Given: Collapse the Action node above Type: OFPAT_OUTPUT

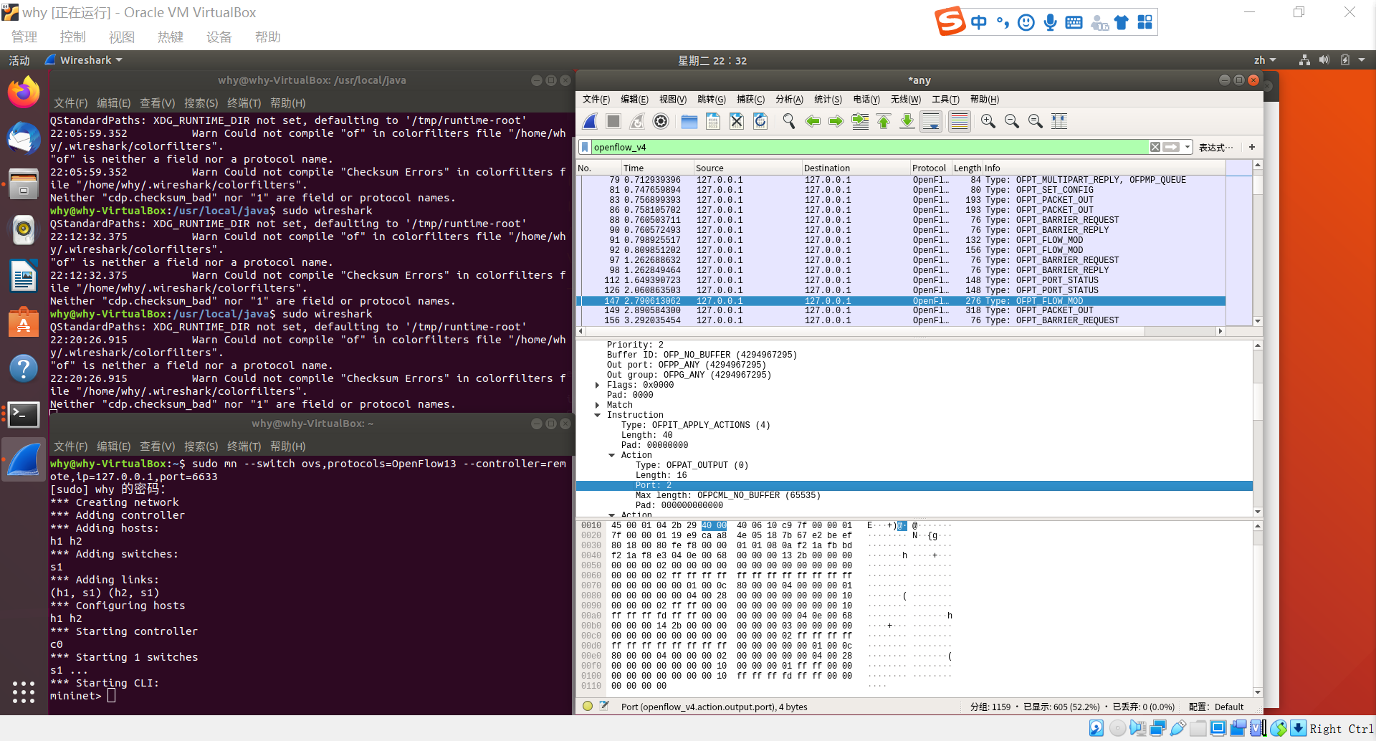Looking at the screenshot, I should click(x=612, y=456).
